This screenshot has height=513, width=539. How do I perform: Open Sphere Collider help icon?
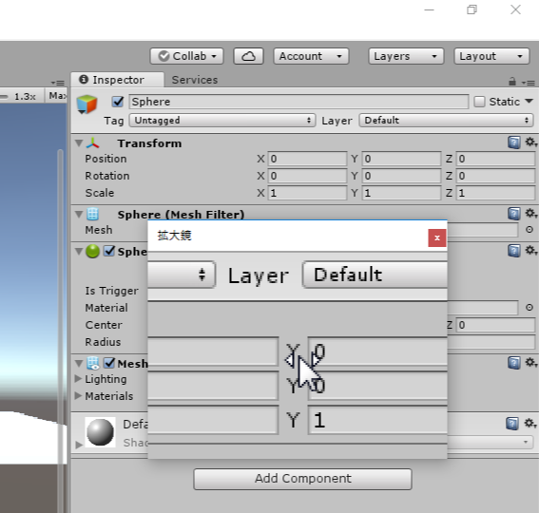tap(514, 251)
